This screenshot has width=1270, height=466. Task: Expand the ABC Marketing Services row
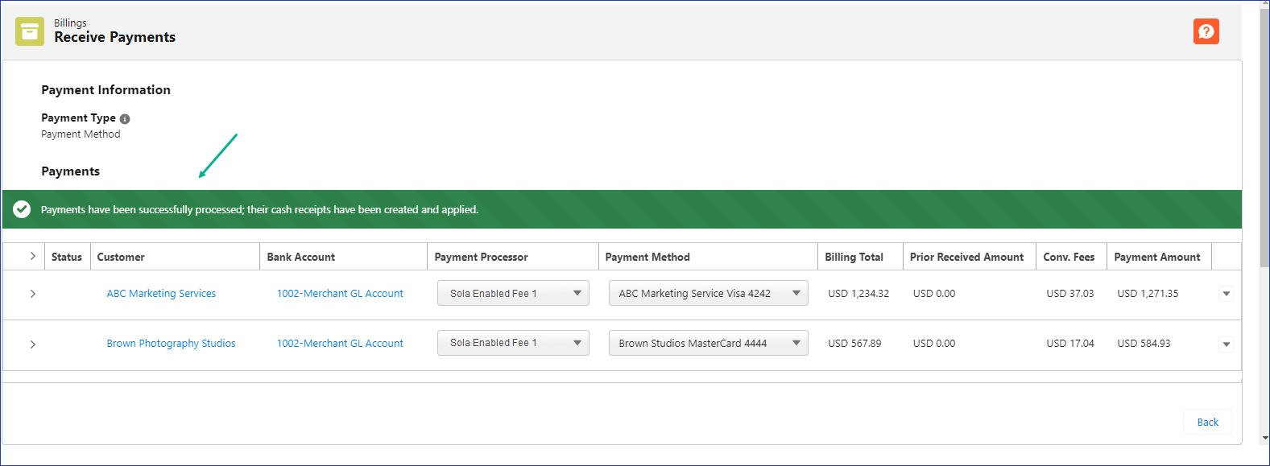coord(33,294)
